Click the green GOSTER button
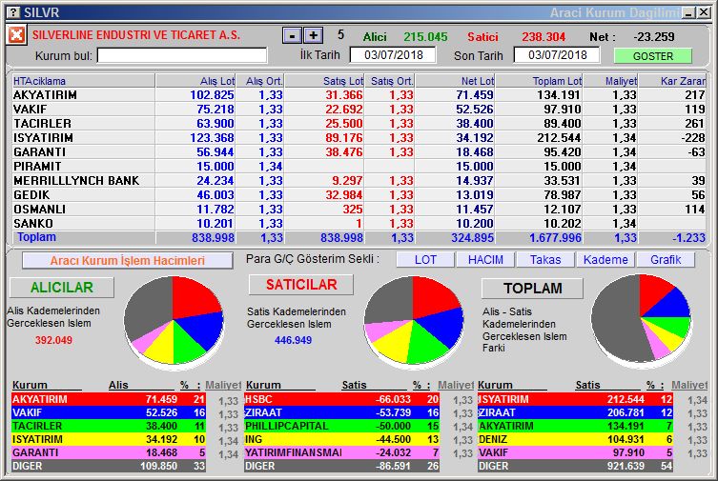 [652, 56]
